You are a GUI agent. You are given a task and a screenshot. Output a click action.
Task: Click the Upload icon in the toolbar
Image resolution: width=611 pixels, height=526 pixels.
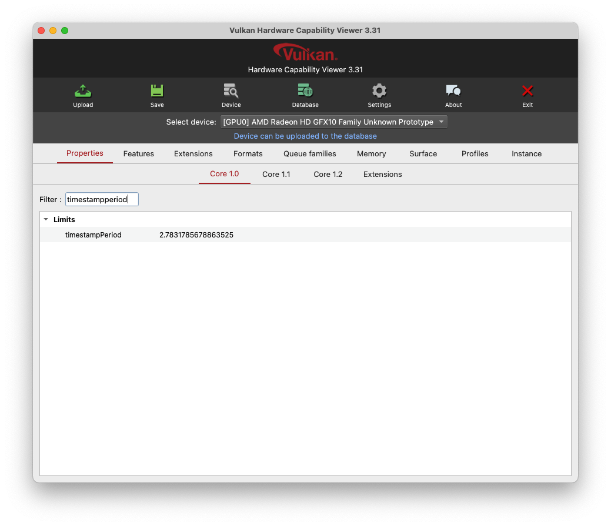[82, 94]
